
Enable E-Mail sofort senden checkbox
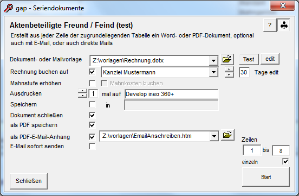point(92,146)
